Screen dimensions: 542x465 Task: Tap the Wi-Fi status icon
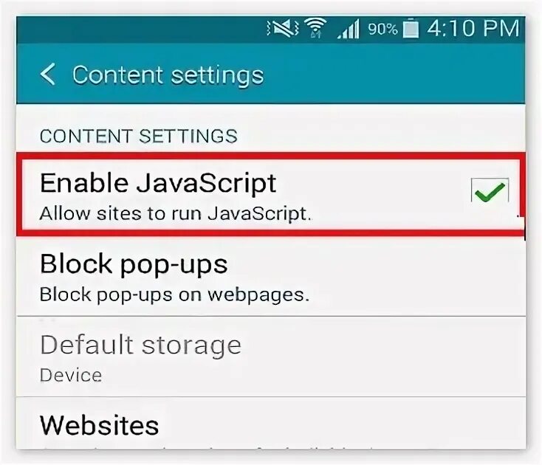(x=317, y=29)
